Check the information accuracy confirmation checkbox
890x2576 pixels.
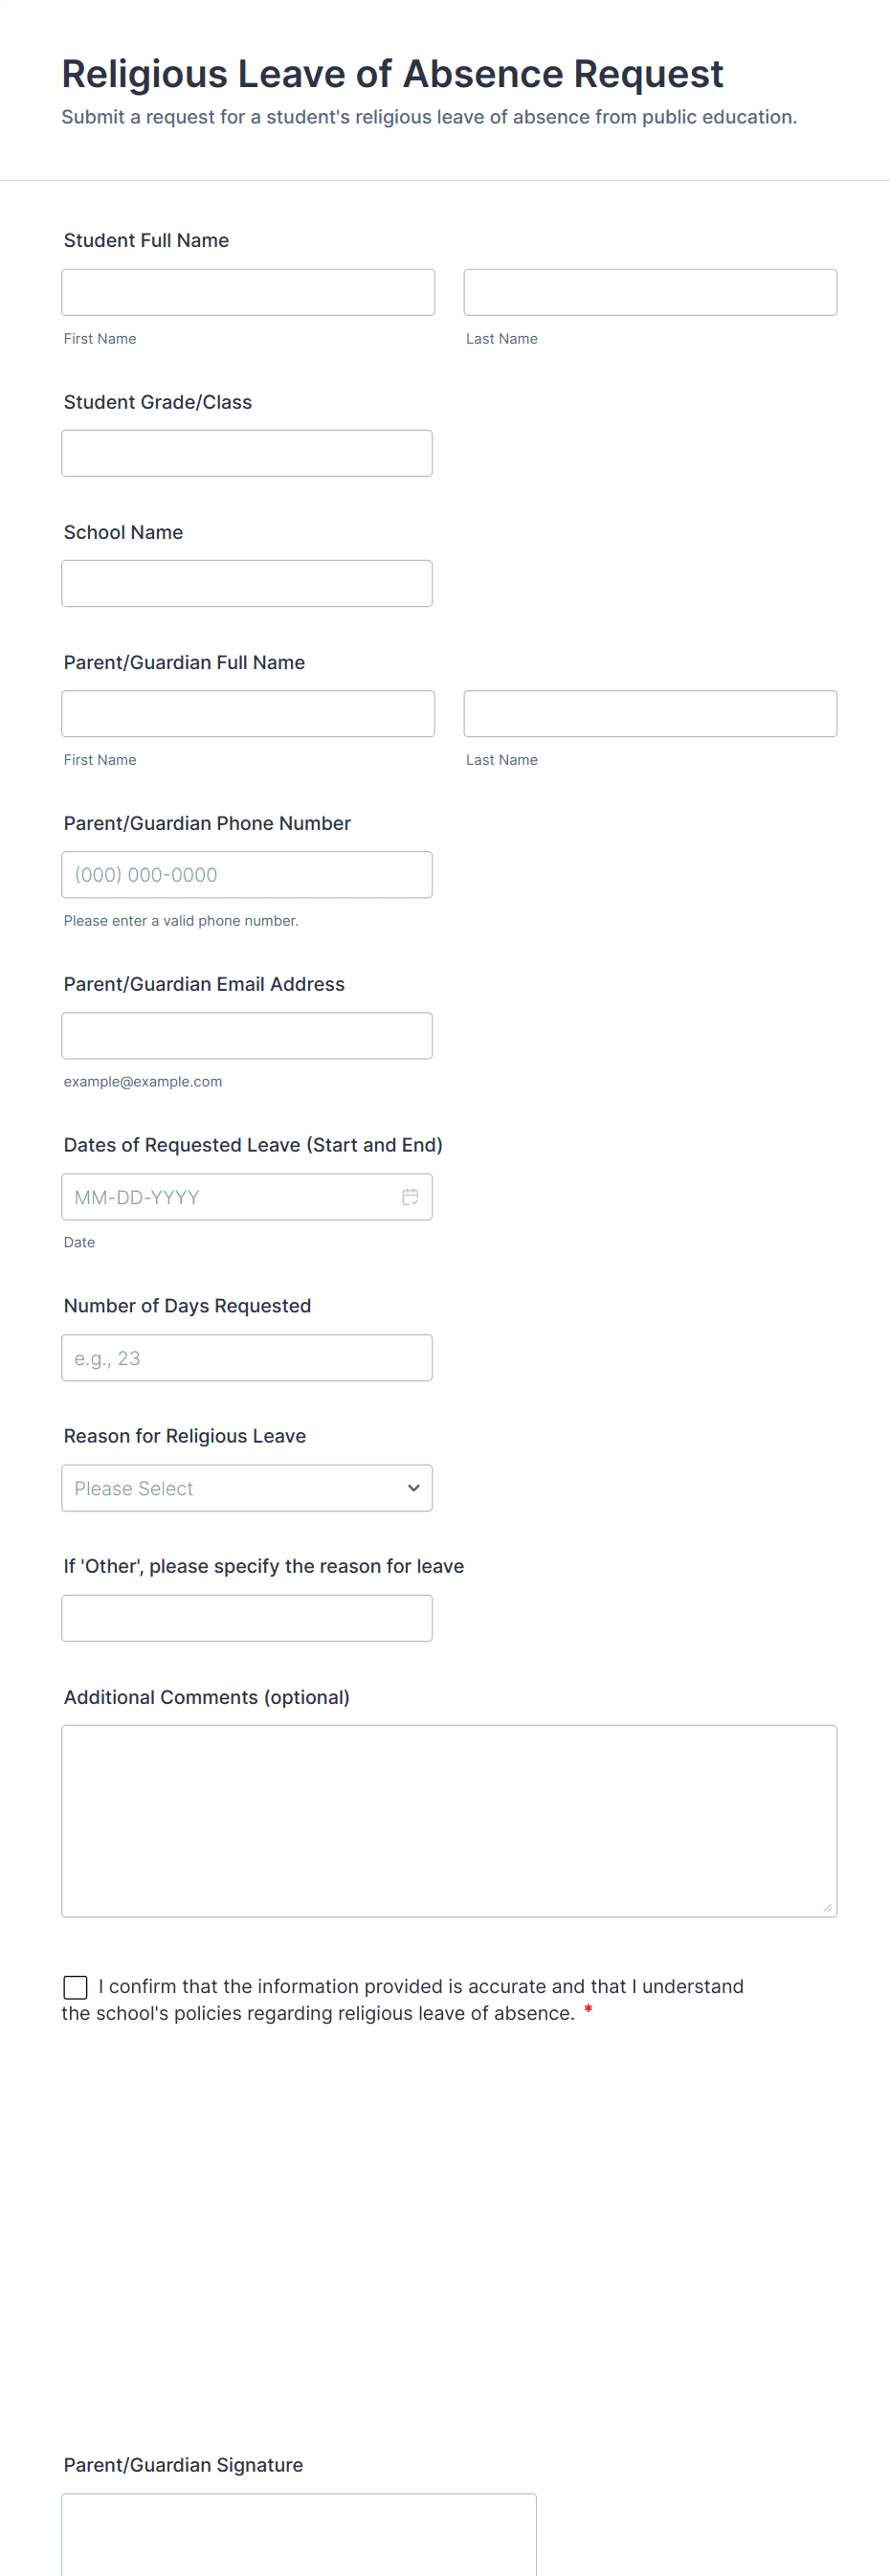pos(75,1987)
